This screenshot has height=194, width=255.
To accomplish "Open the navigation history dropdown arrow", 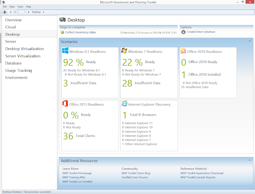I will coord(15,12).
